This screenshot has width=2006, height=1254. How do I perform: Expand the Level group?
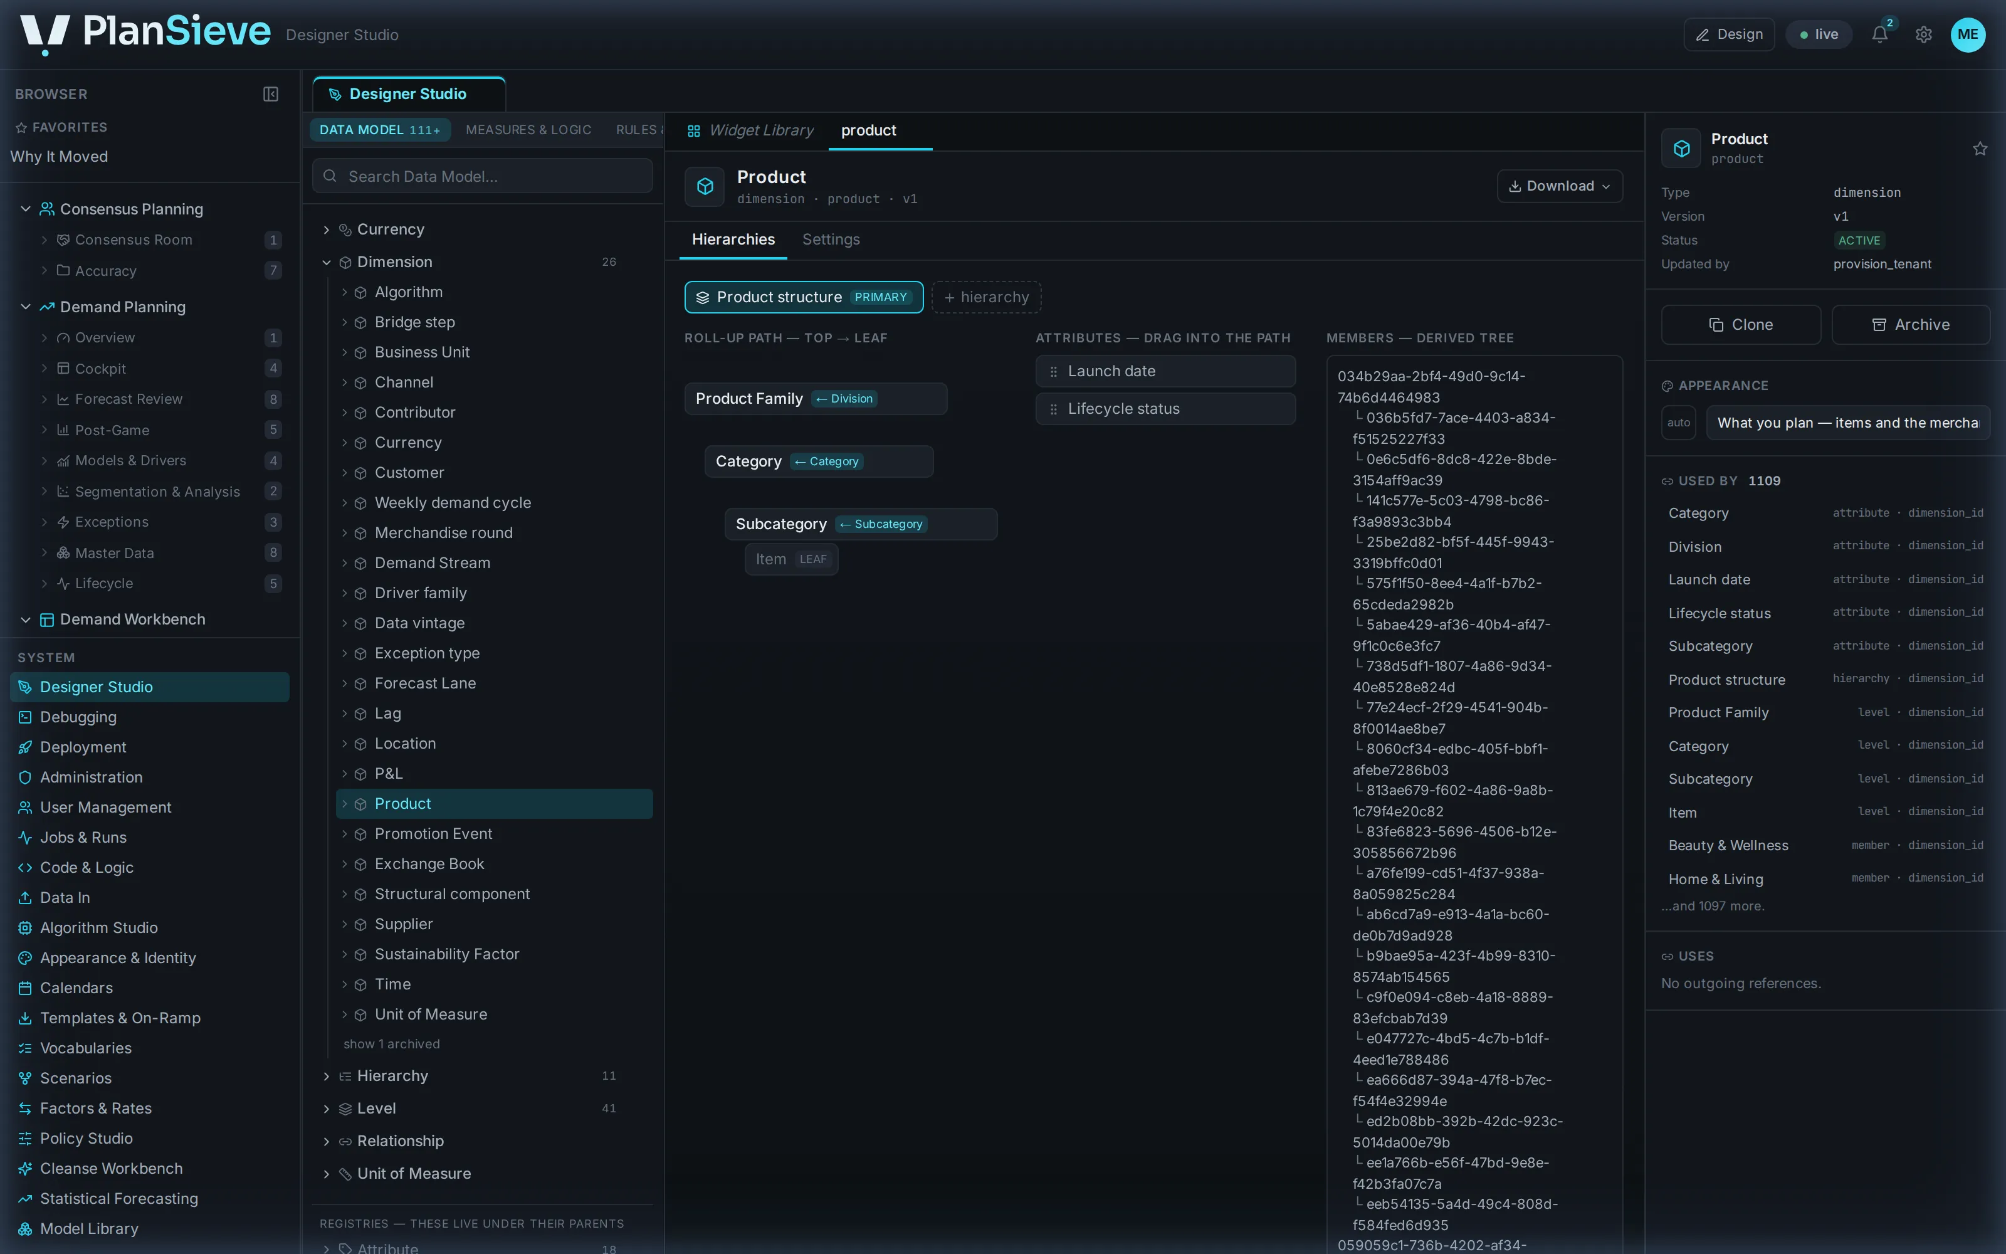[326, 1109]
